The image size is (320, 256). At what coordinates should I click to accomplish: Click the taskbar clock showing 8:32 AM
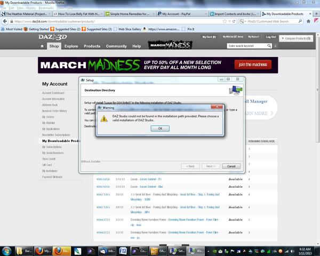click(305, 251)
